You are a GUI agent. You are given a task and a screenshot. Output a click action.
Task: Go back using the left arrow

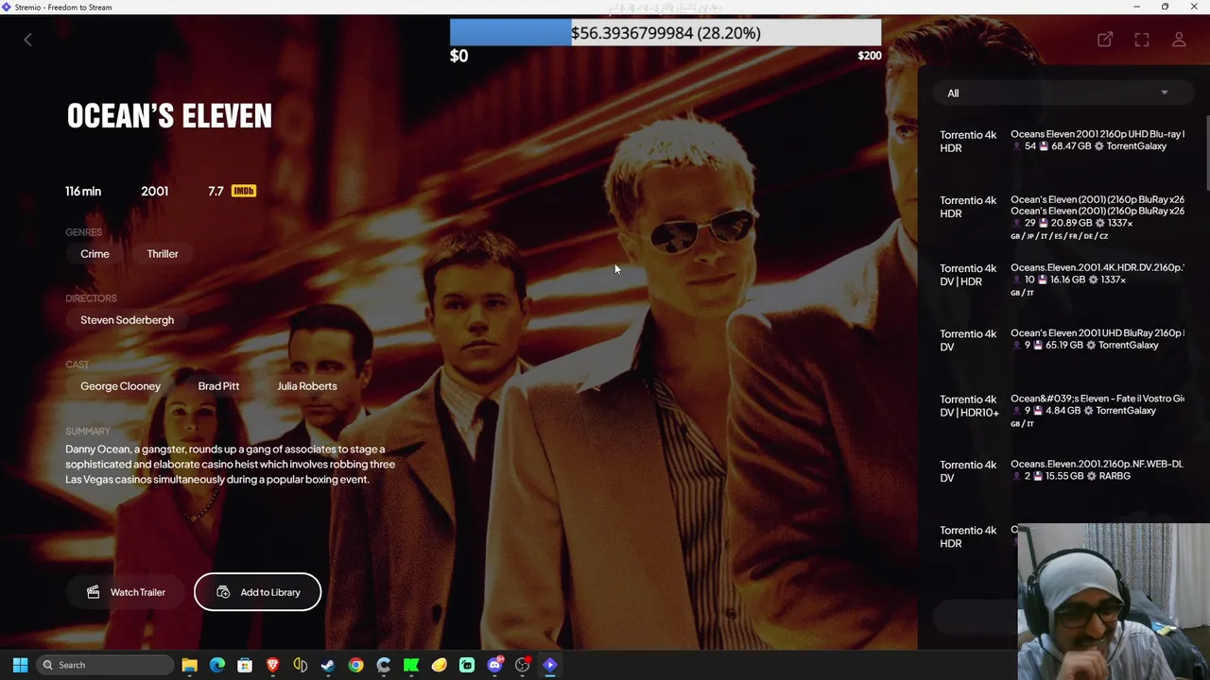click(27, 40)
